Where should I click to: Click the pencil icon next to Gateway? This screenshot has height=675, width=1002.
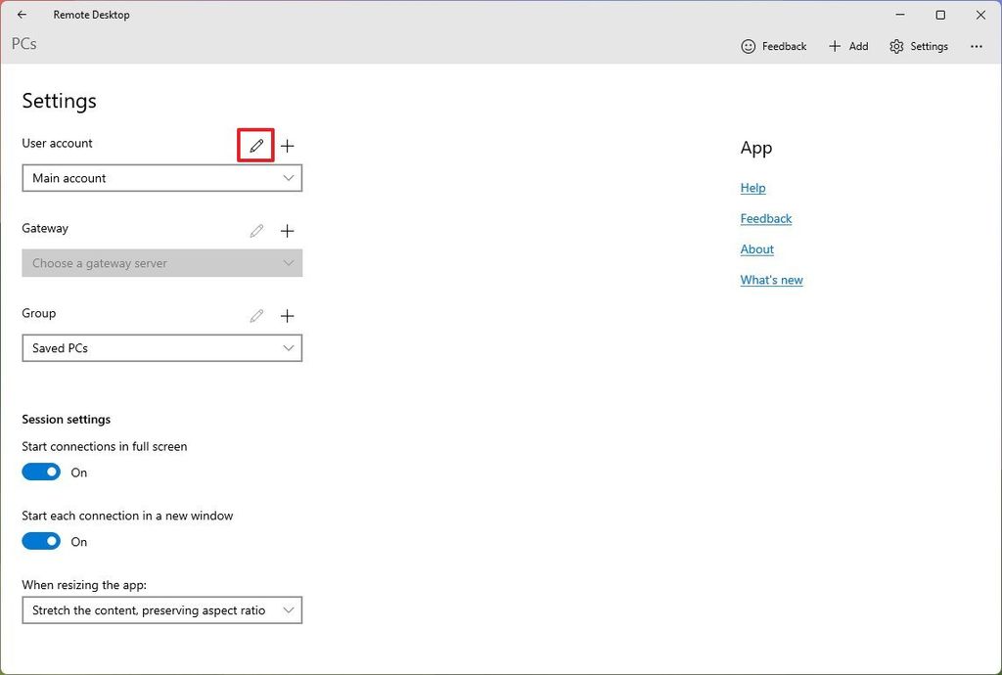pos(255,231)
